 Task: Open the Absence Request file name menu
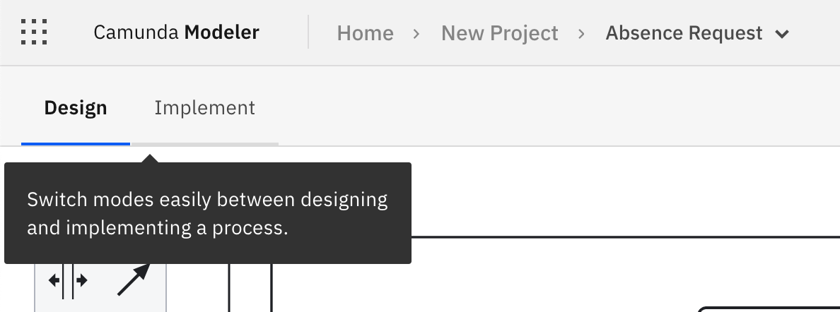(x=684, y=33)
